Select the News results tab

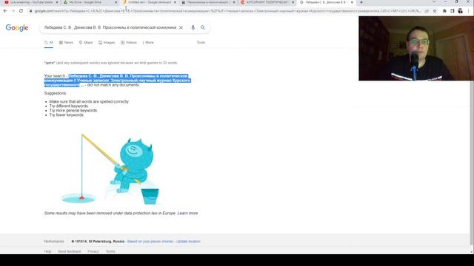click(66, 43)
